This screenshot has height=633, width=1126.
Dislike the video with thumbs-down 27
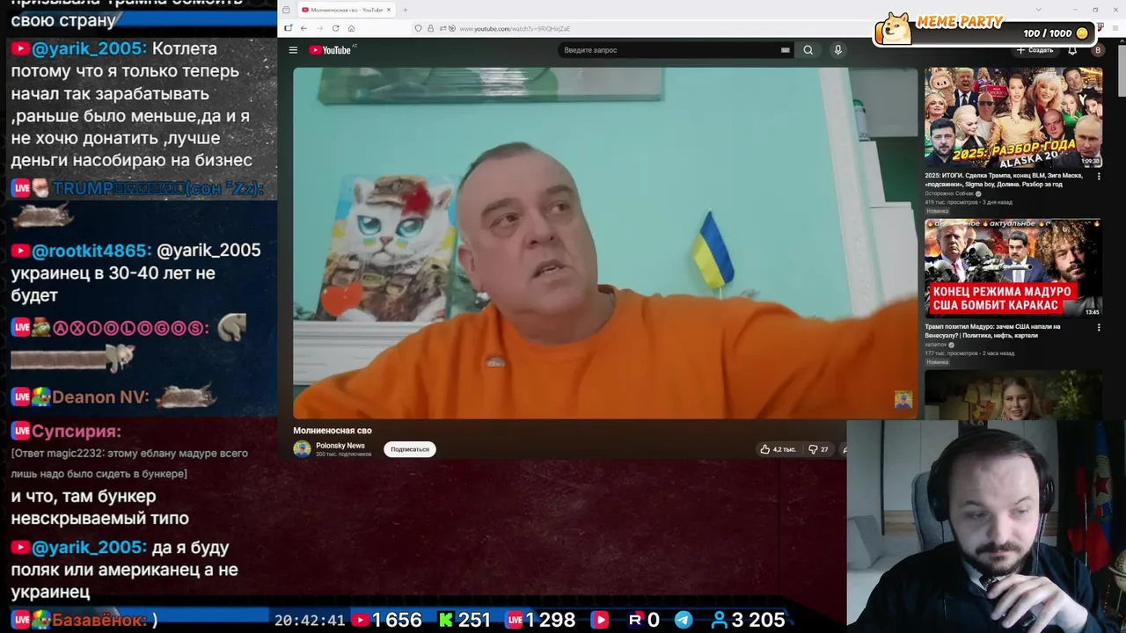pos(818,449)
